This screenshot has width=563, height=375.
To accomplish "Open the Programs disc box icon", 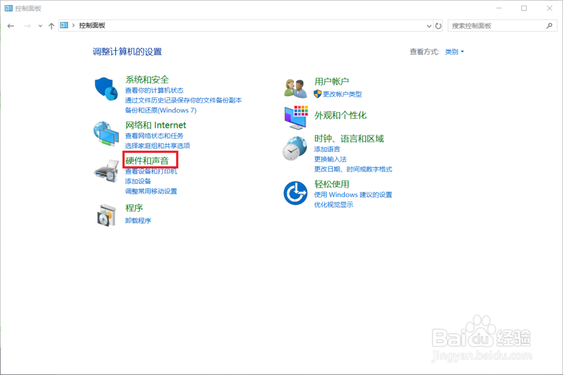I will pyautogui.click(x=106, y=215).
